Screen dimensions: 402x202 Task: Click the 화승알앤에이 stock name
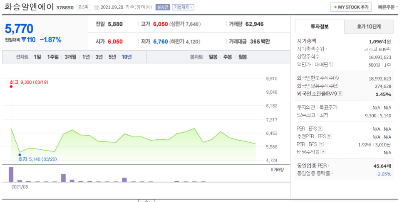coord(29,7)
